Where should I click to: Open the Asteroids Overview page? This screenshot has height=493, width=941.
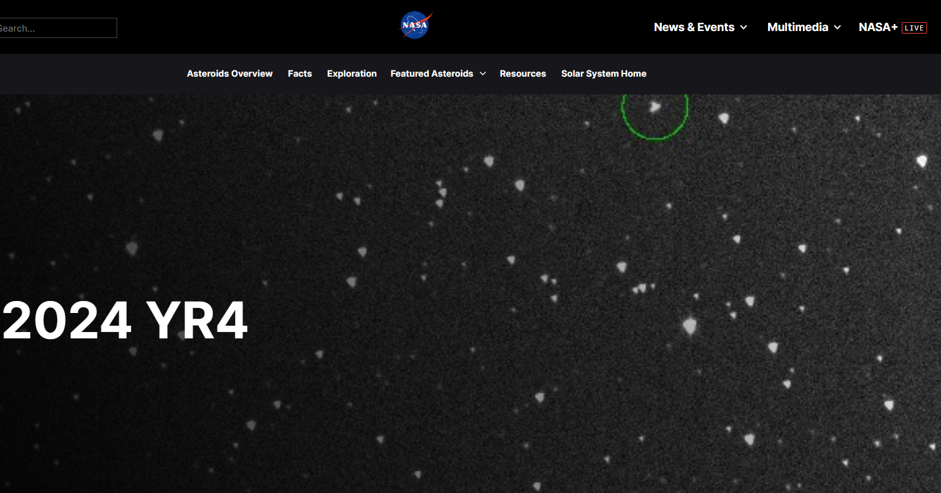pos(229,74)
